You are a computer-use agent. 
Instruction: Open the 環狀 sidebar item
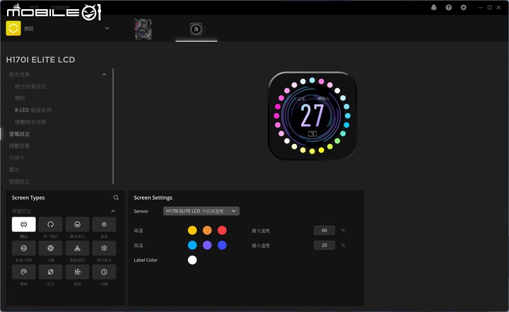click(20, 98)
